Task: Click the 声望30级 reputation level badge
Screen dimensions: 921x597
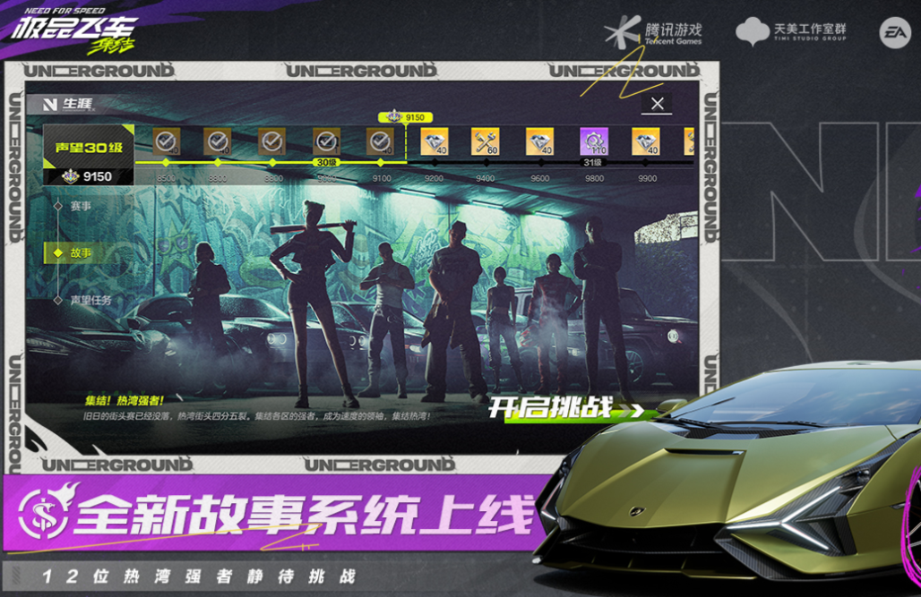Action: click(89, 147)
